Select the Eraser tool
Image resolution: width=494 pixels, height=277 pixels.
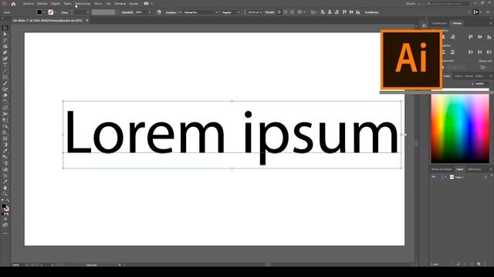[5, 95]
